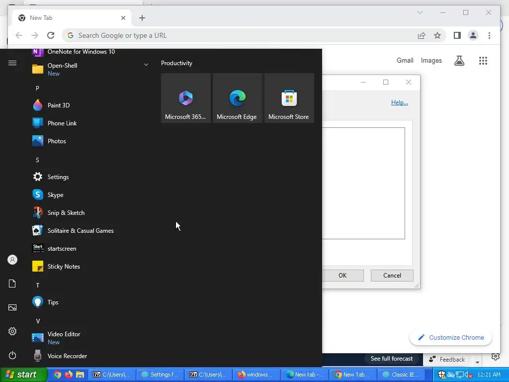This screenshot has height=382, width=509.
Task: Open the Chrome three-dot menu
Action: point(489,35)
